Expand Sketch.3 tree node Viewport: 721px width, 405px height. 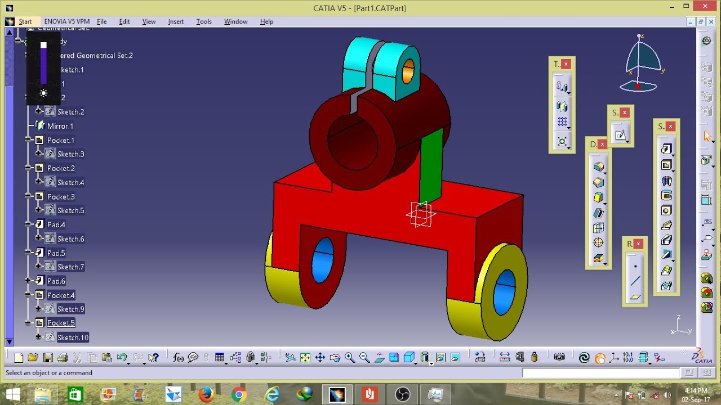[x=38, y=153]
